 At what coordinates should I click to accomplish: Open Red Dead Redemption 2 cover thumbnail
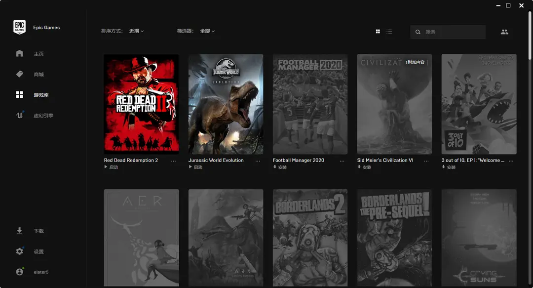pyautogui.click(x=142, y=104)
